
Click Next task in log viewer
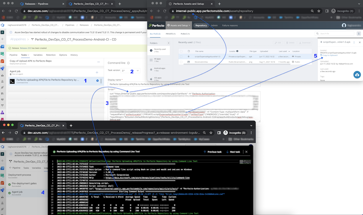(x=233, y=152)
